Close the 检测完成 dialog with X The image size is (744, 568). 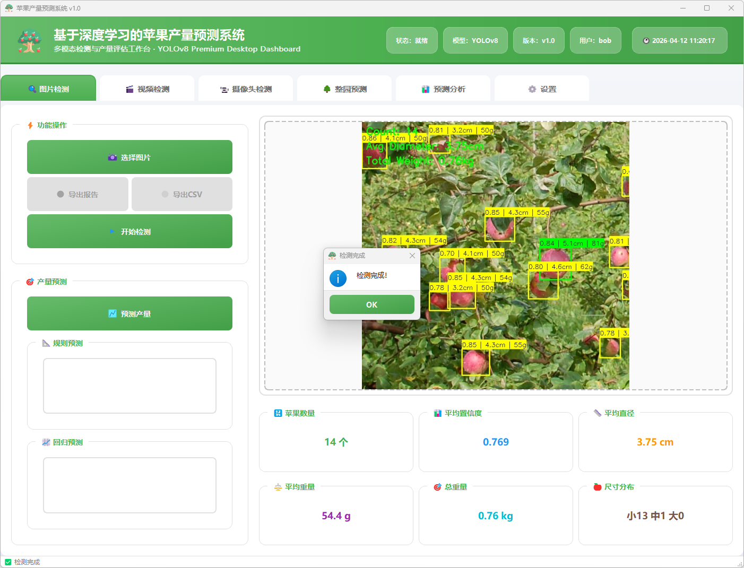pyautogui.click(x=412, y=256)
